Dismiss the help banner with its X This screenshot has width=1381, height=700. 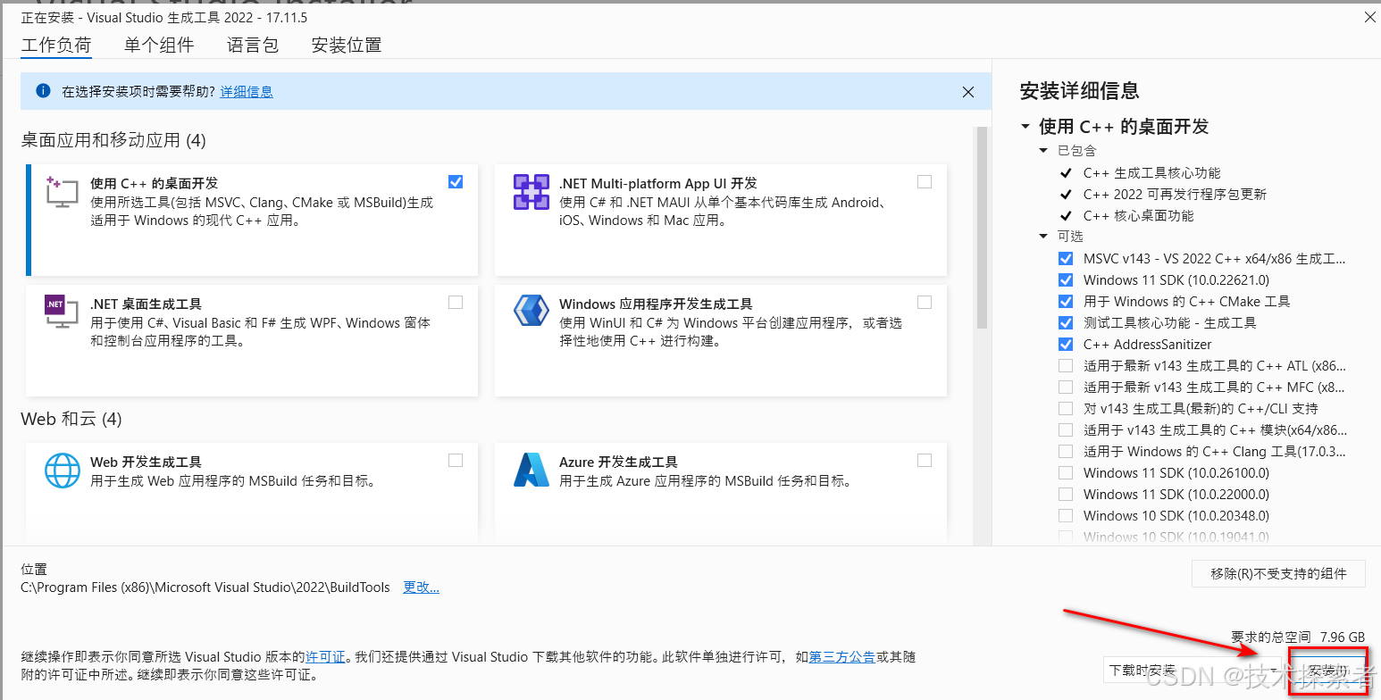point(967,91)
